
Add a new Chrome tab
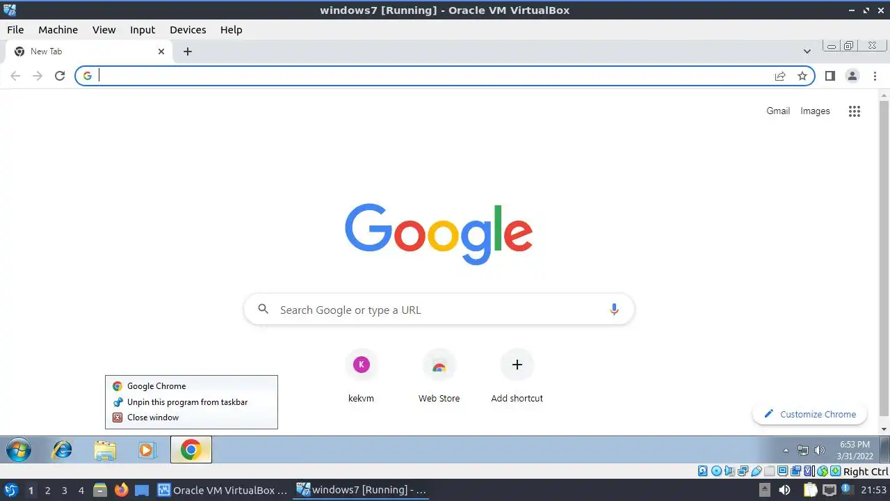click(187, 51)
